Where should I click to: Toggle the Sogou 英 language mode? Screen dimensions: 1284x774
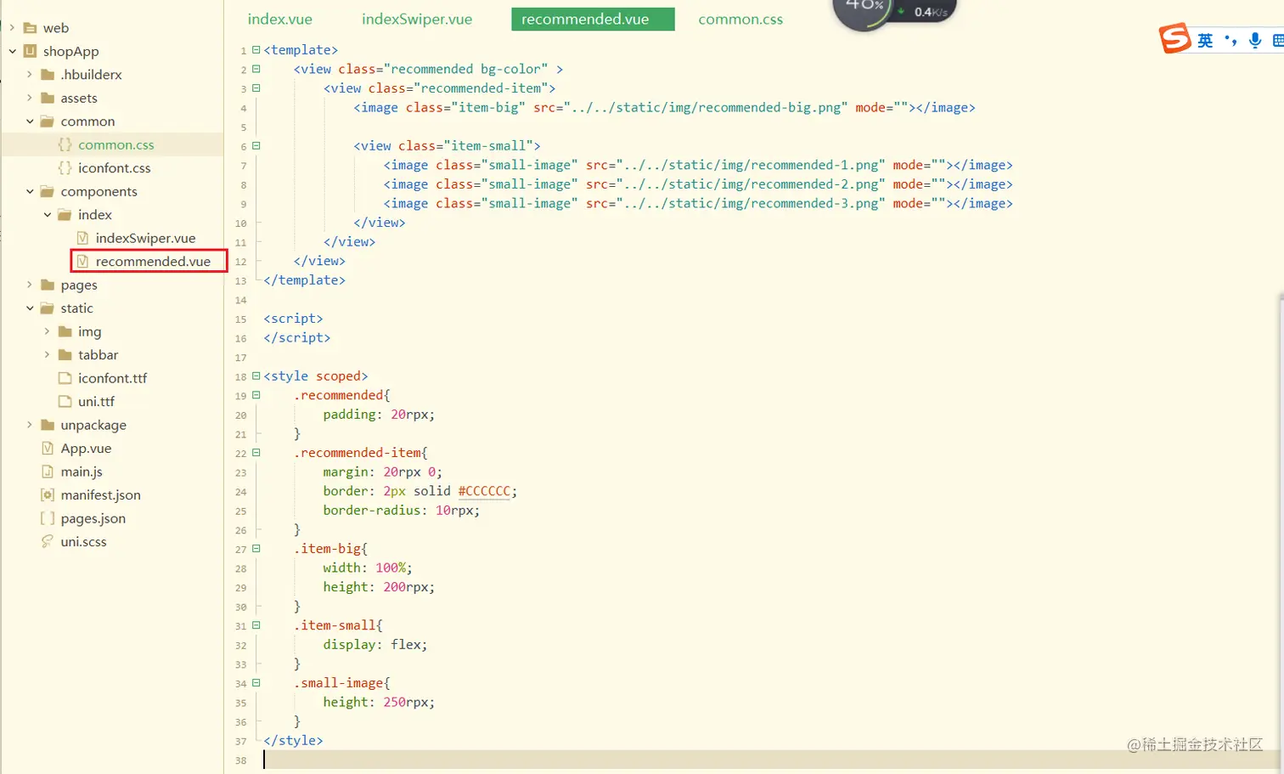1205,41
